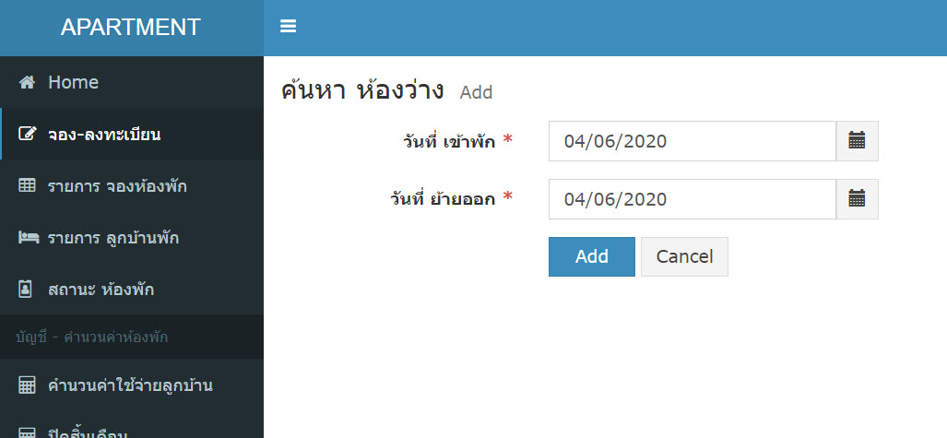Click the blue Add button
Viewport: 947px width, 438px height.
(x=592, y=256)
